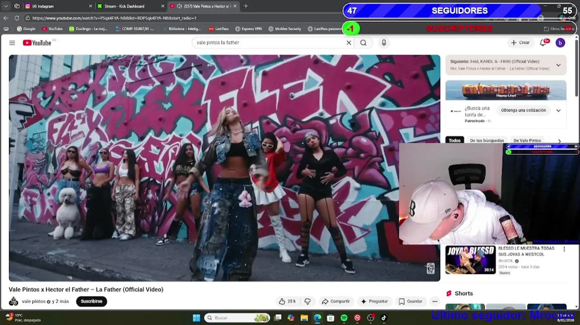Open Microsoft Edge from the taskbar

317,318
